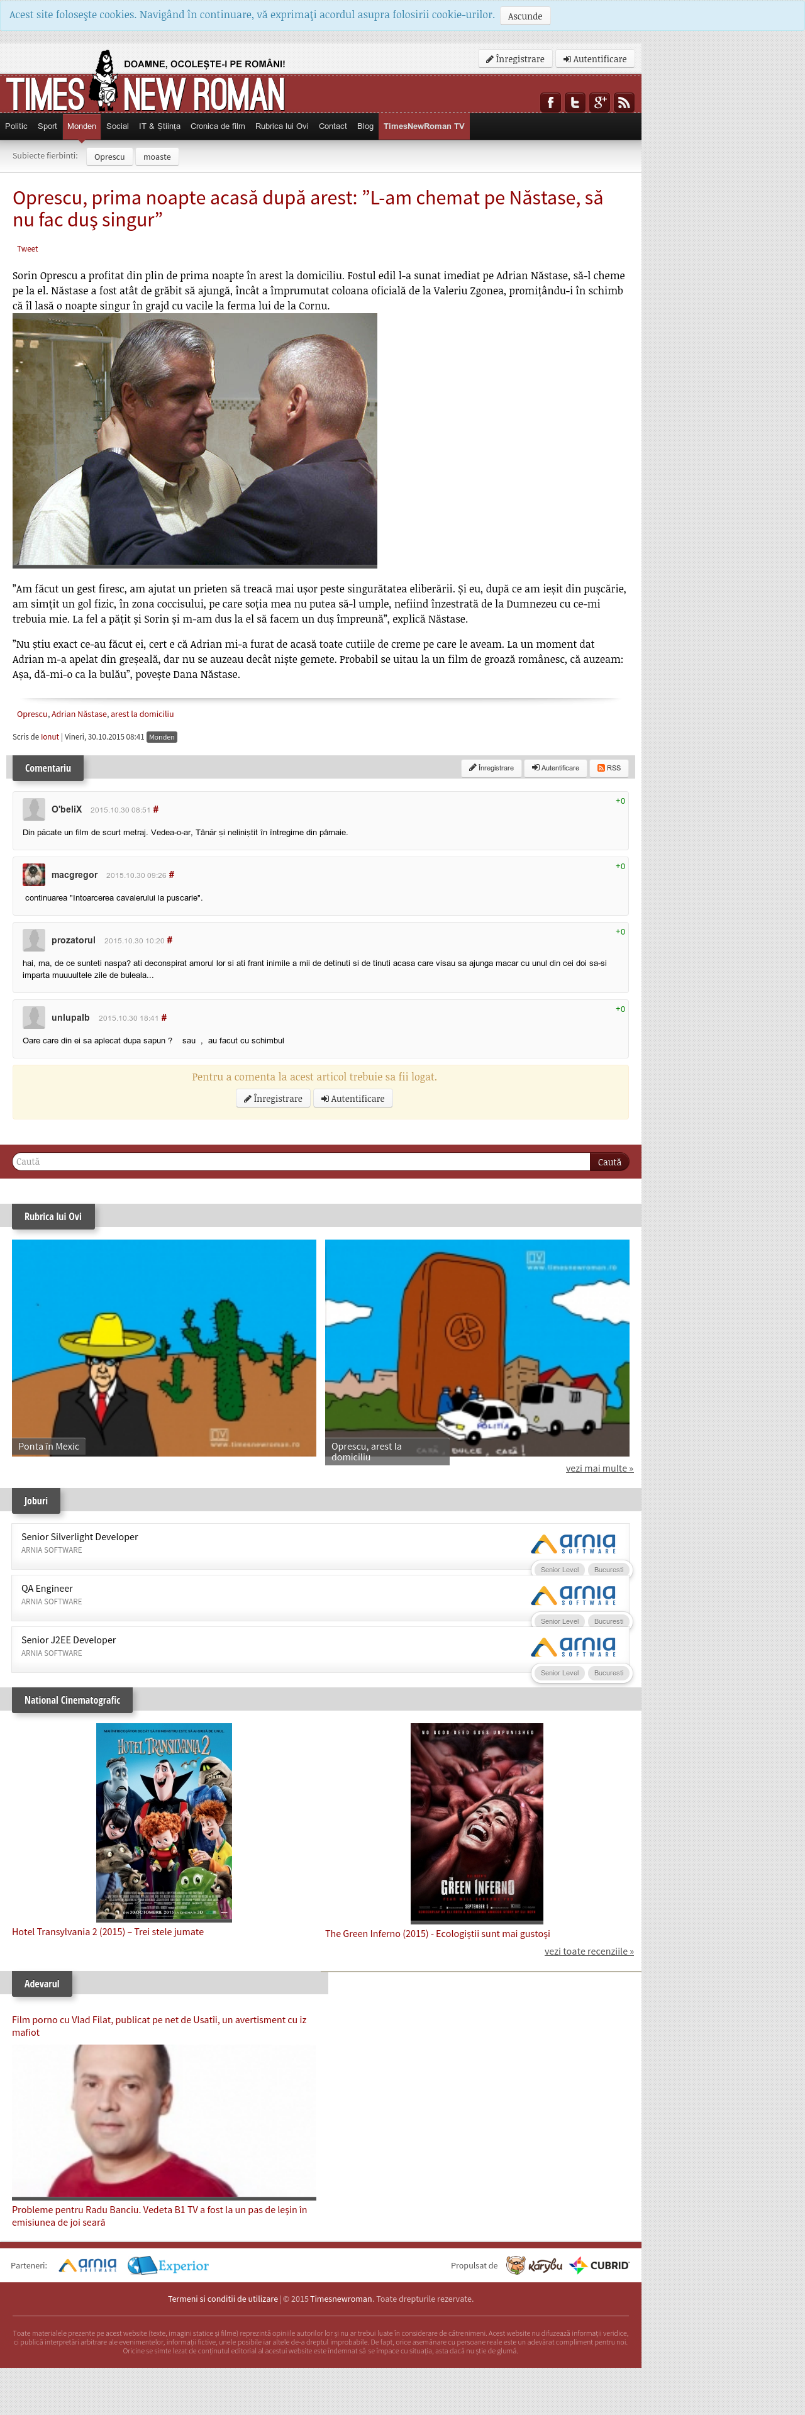Open the Blog menu item
Viewport: 805px width, 2415px height.
coord(365,126)
